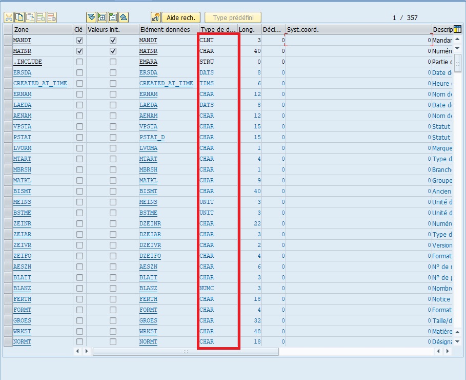The image size is (466, 380).
Task: Click the horizontal scrollbar thumb
Action: 186,352
